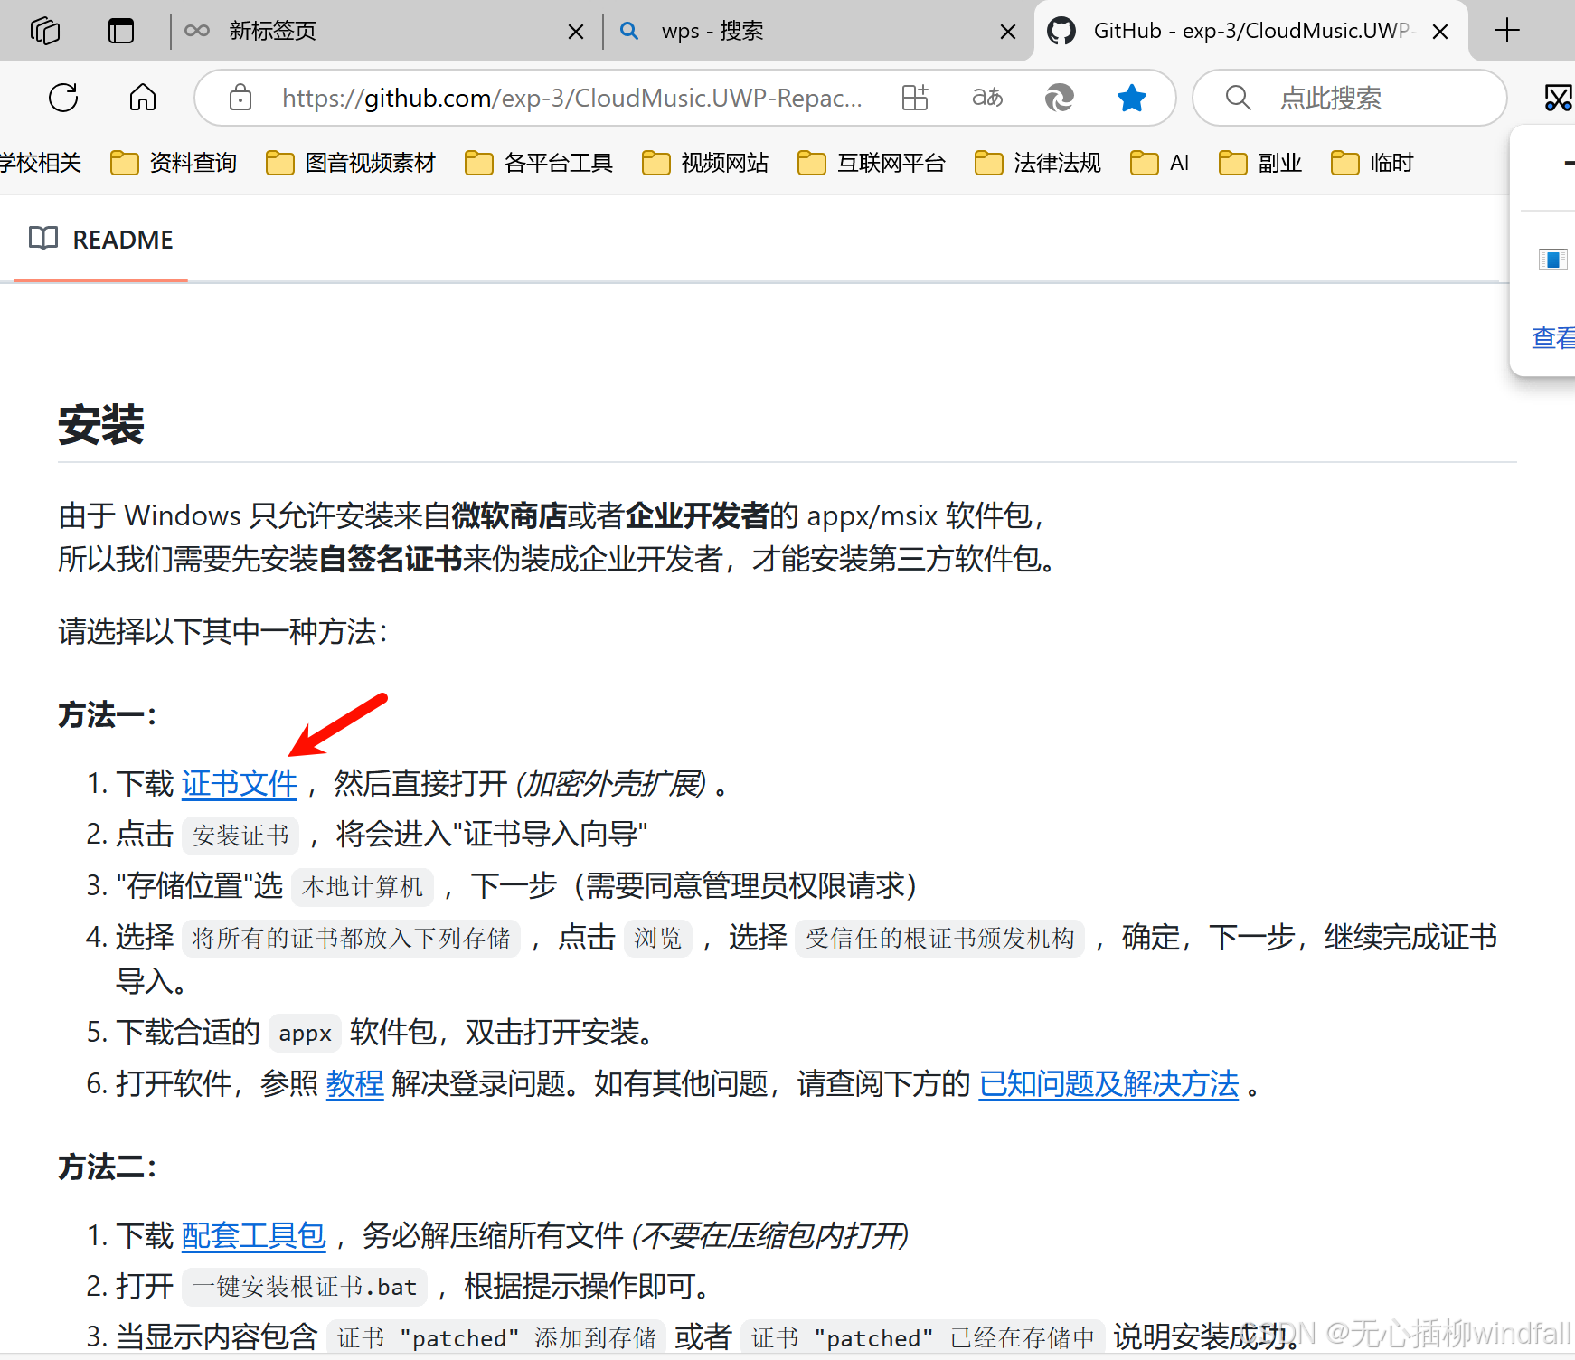
Task: Click the 安装证书 code label
Action: [x=240, y=835]
